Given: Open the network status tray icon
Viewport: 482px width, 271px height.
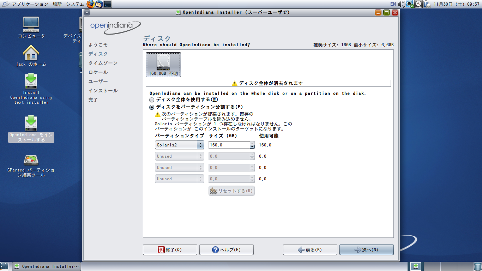Looking at the screenshot, I should (410, 4).
